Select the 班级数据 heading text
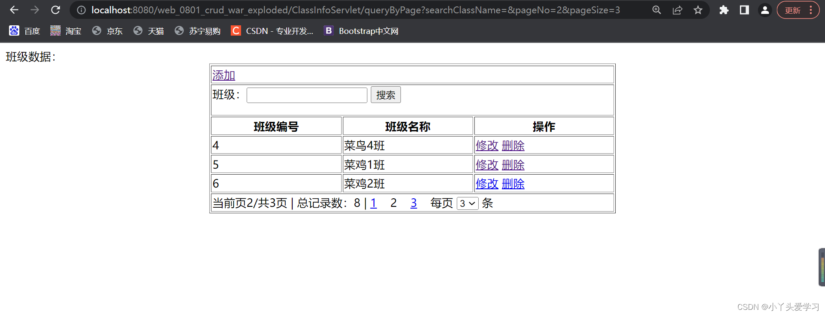The width and height of the screenshot is (825, 315). [x=31, y=57]
